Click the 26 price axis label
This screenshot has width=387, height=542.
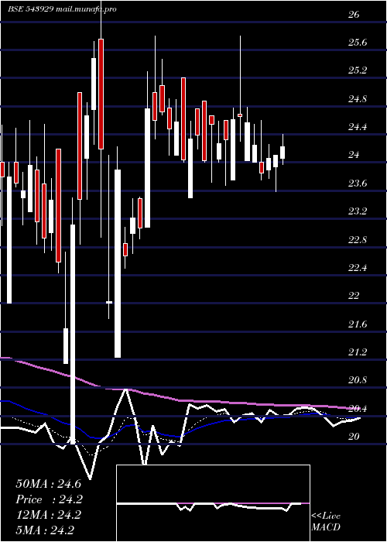pyautogui.click(x=354, y=15)
